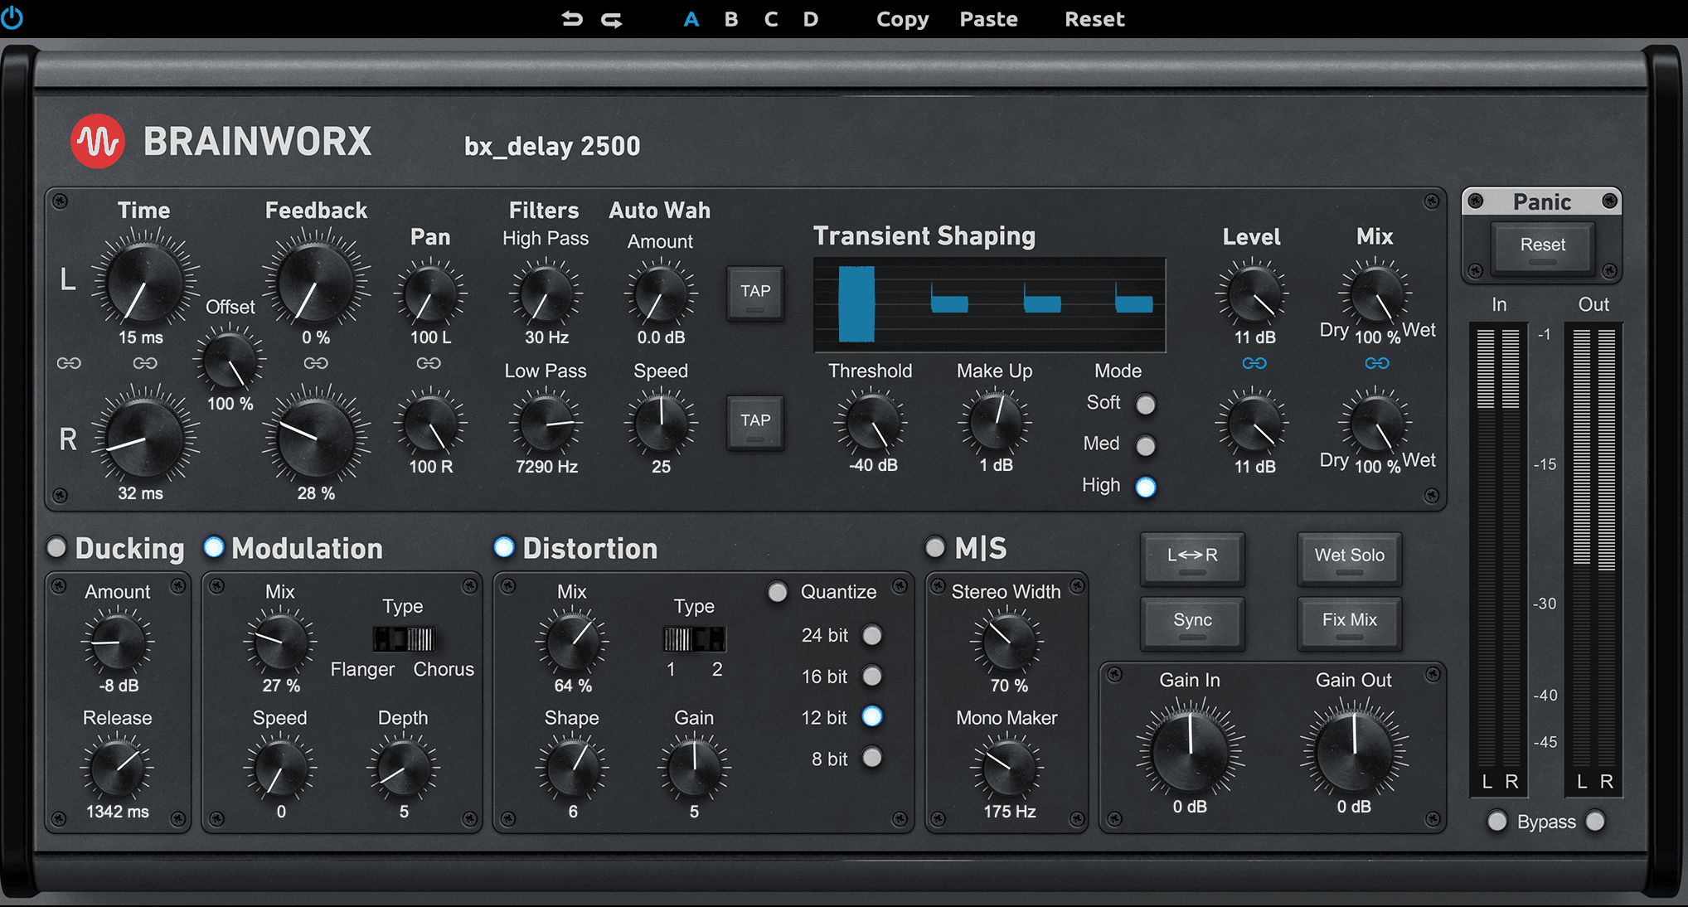Click Paste in the top bar
This screenshot has width=1688, height=907.
point(988,19)
